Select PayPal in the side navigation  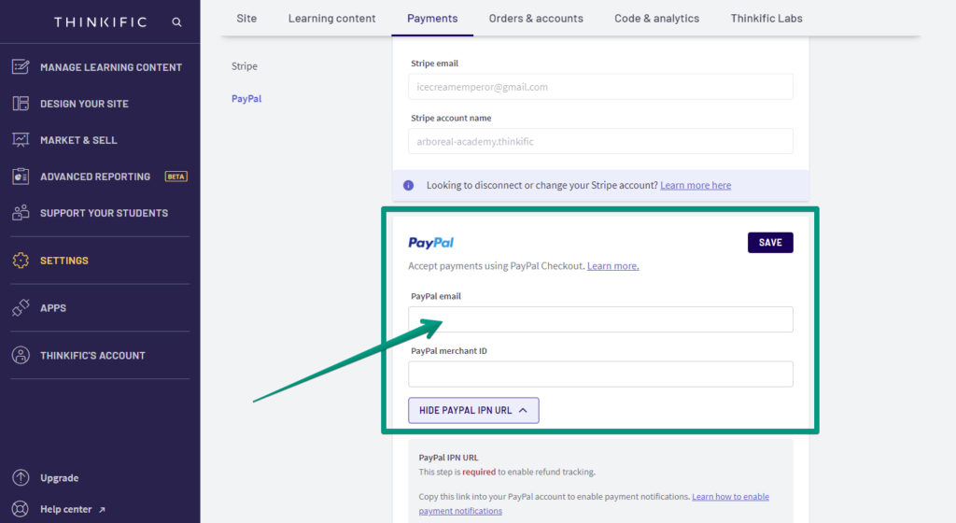246,99
